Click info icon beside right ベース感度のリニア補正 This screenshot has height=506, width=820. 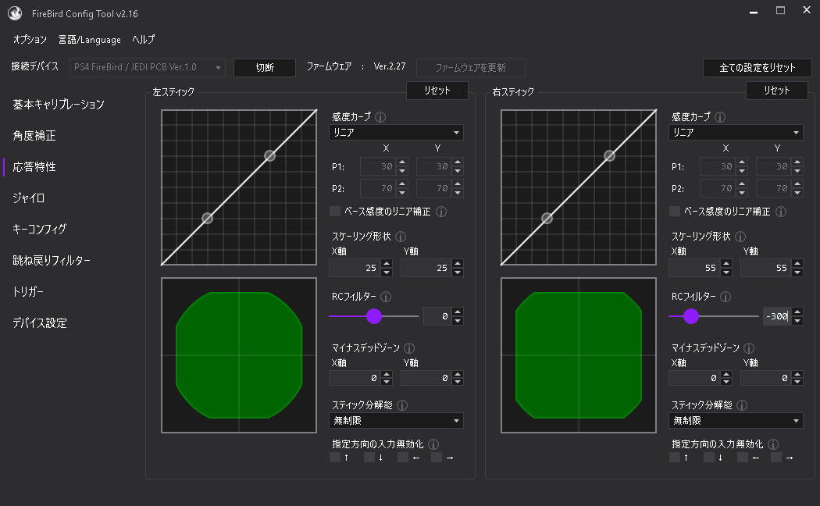(781, 212)
